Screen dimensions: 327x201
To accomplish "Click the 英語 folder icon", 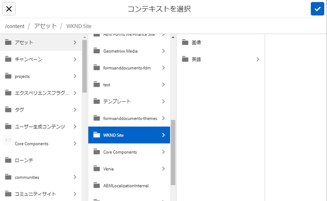I will (185, 59).
